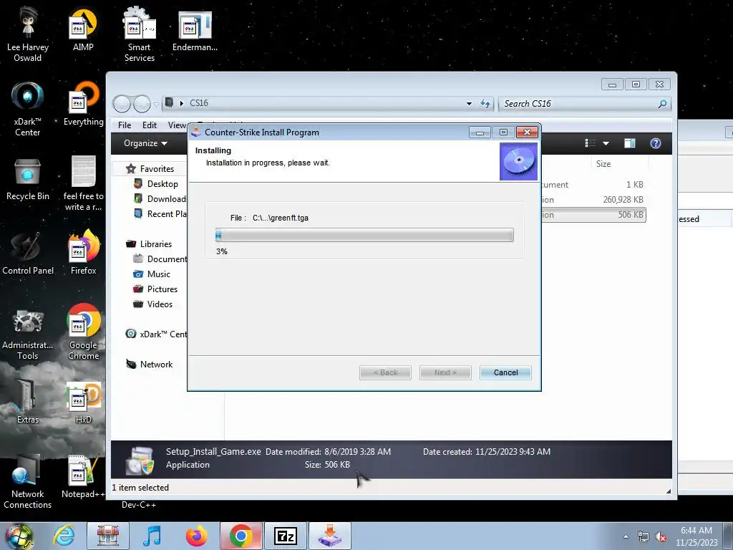Open the Organize dropdown menu
Screen dimensions: 733x550
click(x=145, y=143)
